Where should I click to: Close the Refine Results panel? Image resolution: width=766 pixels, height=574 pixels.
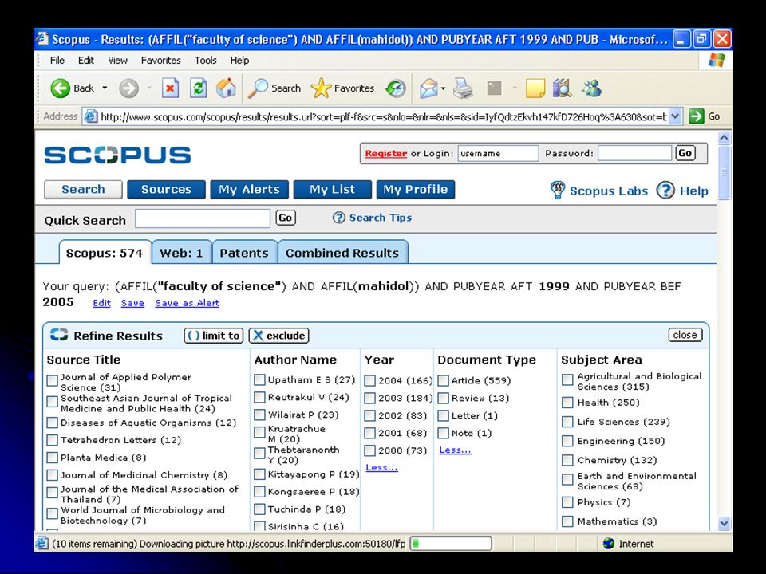[x=685, y=335]
